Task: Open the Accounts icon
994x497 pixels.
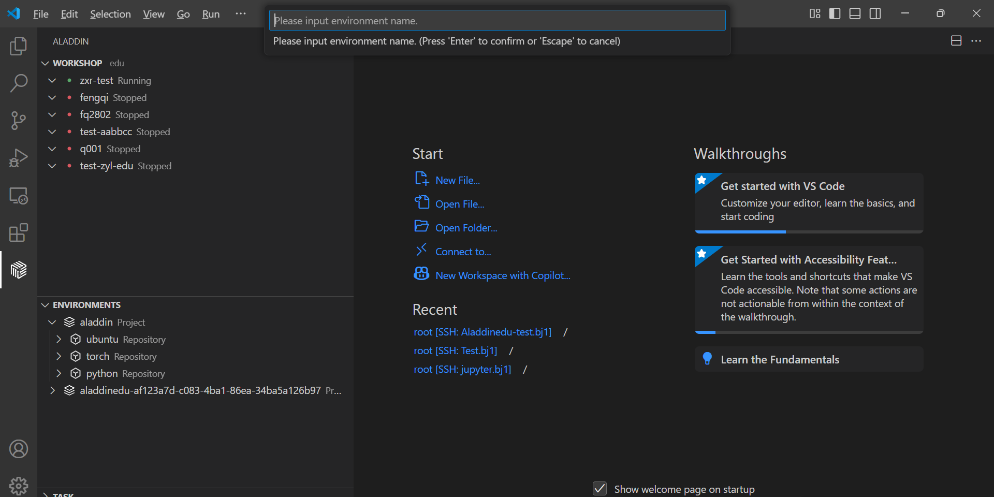Action: click(x=18, y=449)
